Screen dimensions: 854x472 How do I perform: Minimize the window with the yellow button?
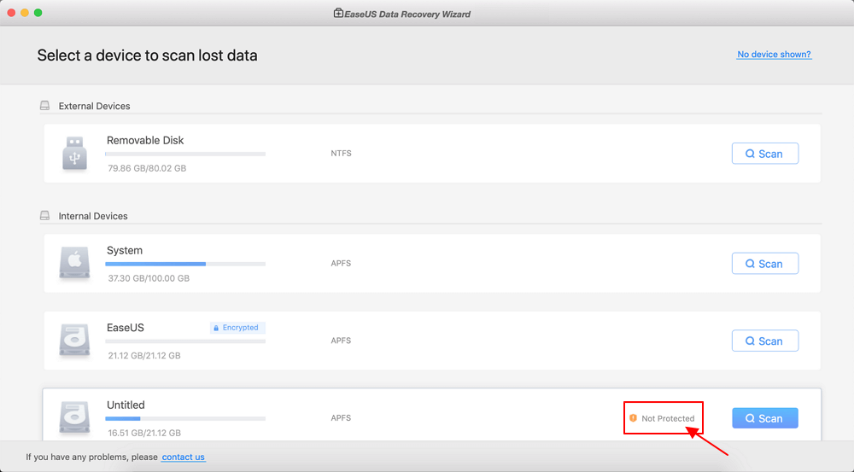[25, 13]
